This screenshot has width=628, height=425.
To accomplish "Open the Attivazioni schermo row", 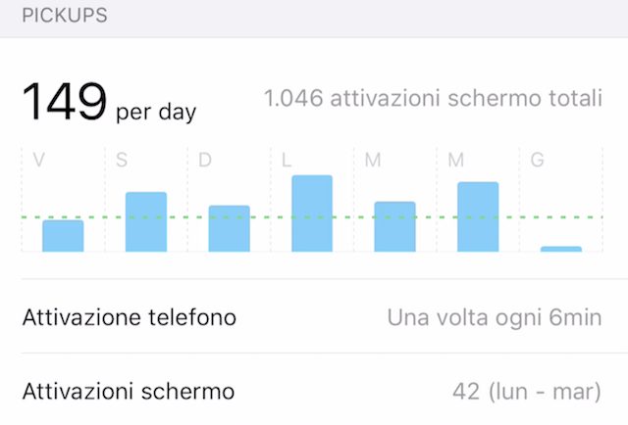I will [x=314, y=391].
